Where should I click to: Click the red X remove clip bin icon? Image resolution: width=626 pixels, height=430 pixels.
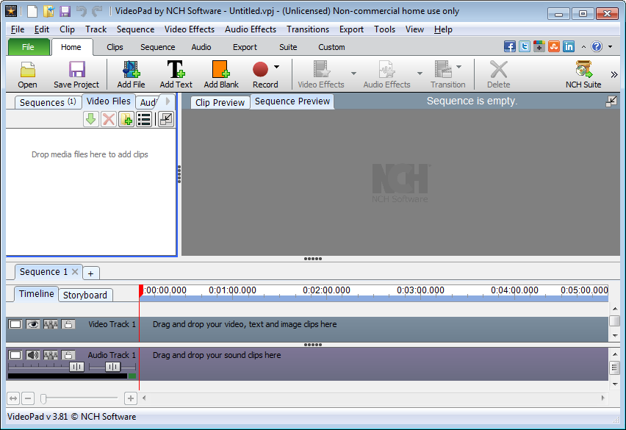pos(109,119)
